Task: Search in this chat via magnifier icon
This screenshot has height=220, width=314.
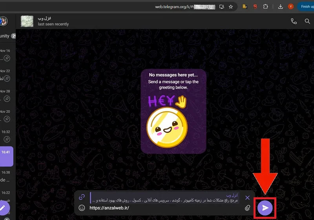Action: tap(307, 21)
